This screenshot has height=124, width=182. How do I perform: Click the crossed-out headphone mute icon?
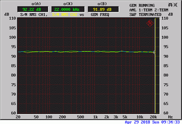(170, 5)
